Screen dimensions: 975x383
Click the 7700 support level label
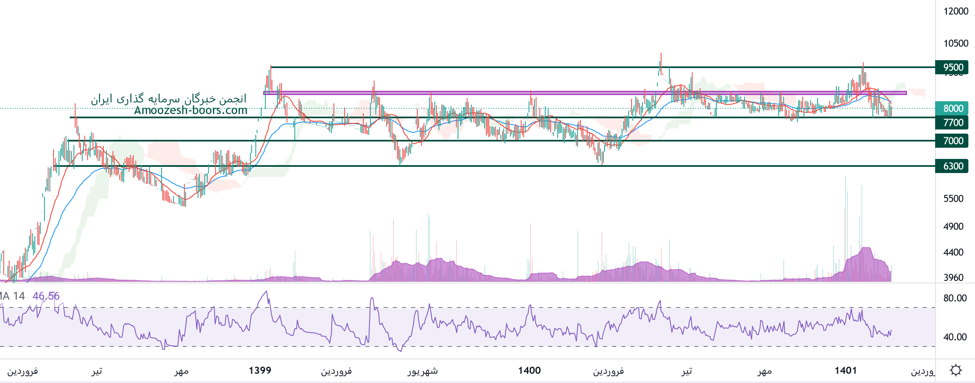(953, 122)
